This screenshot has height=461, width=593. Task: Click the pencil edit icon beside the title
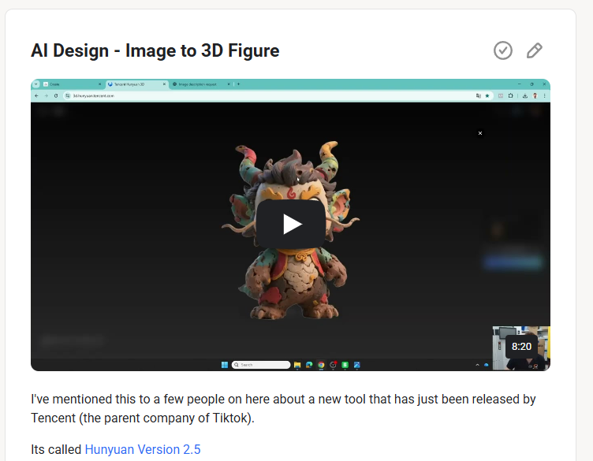point(534,50)
